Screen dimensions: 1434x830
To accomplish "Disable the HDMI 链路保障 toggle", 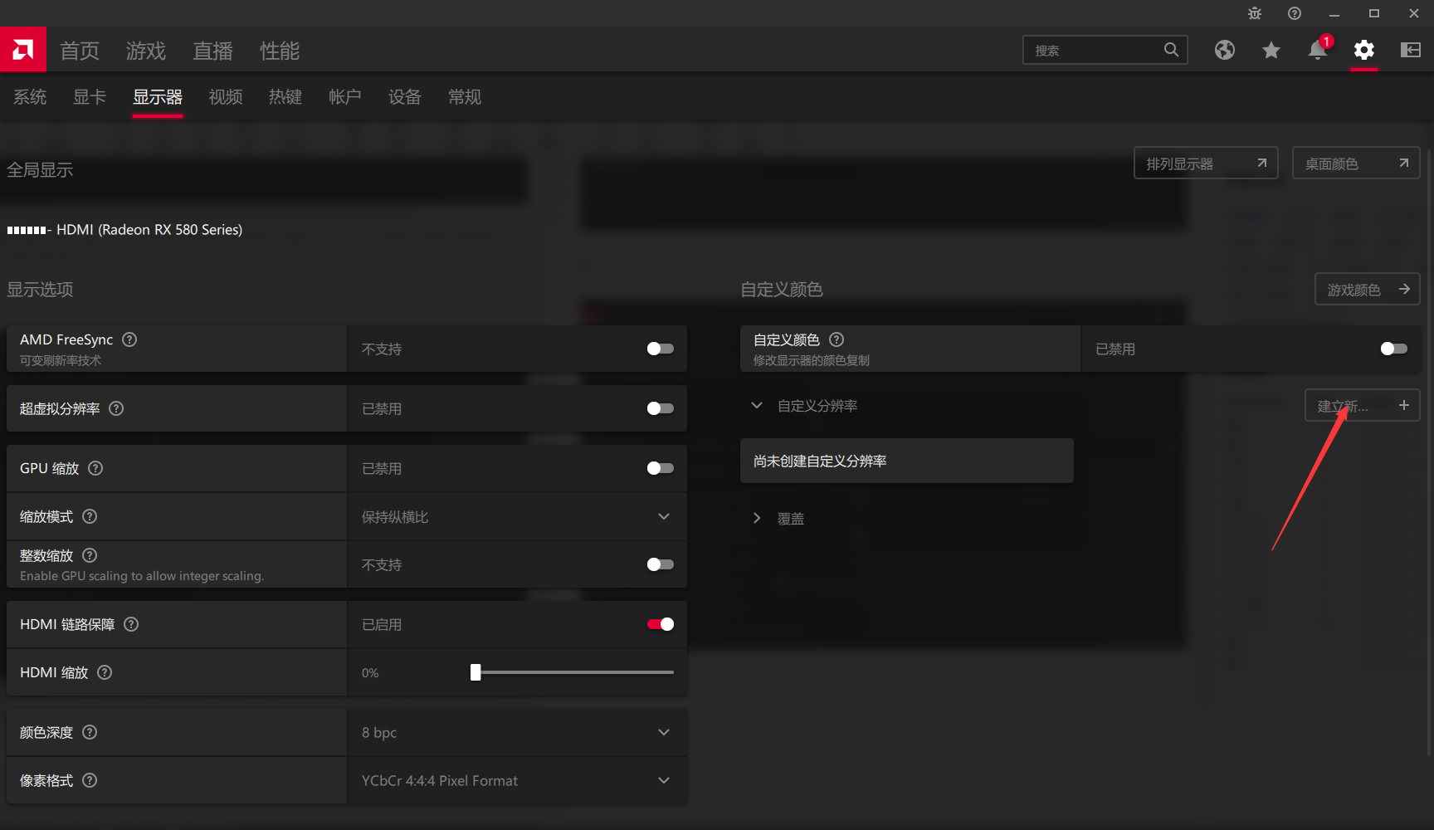I will [660, 624].
